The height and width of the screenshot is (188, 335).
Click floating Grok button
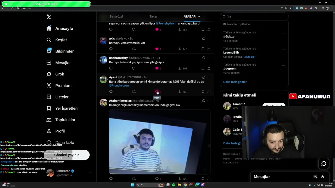coord(324,163)
